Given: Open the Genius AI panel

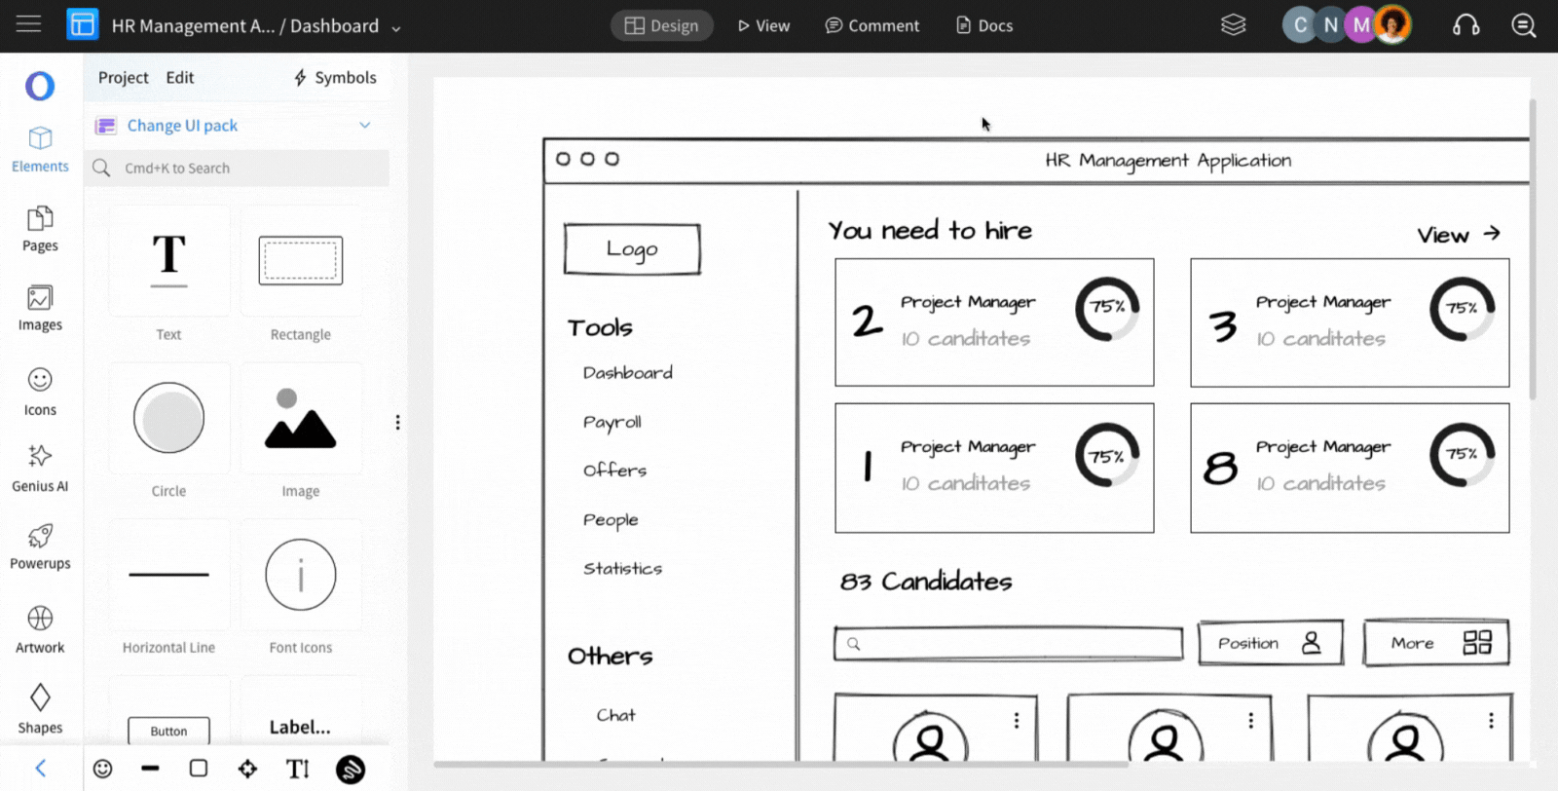Looking at the screenshot, I should click(40, 469).
